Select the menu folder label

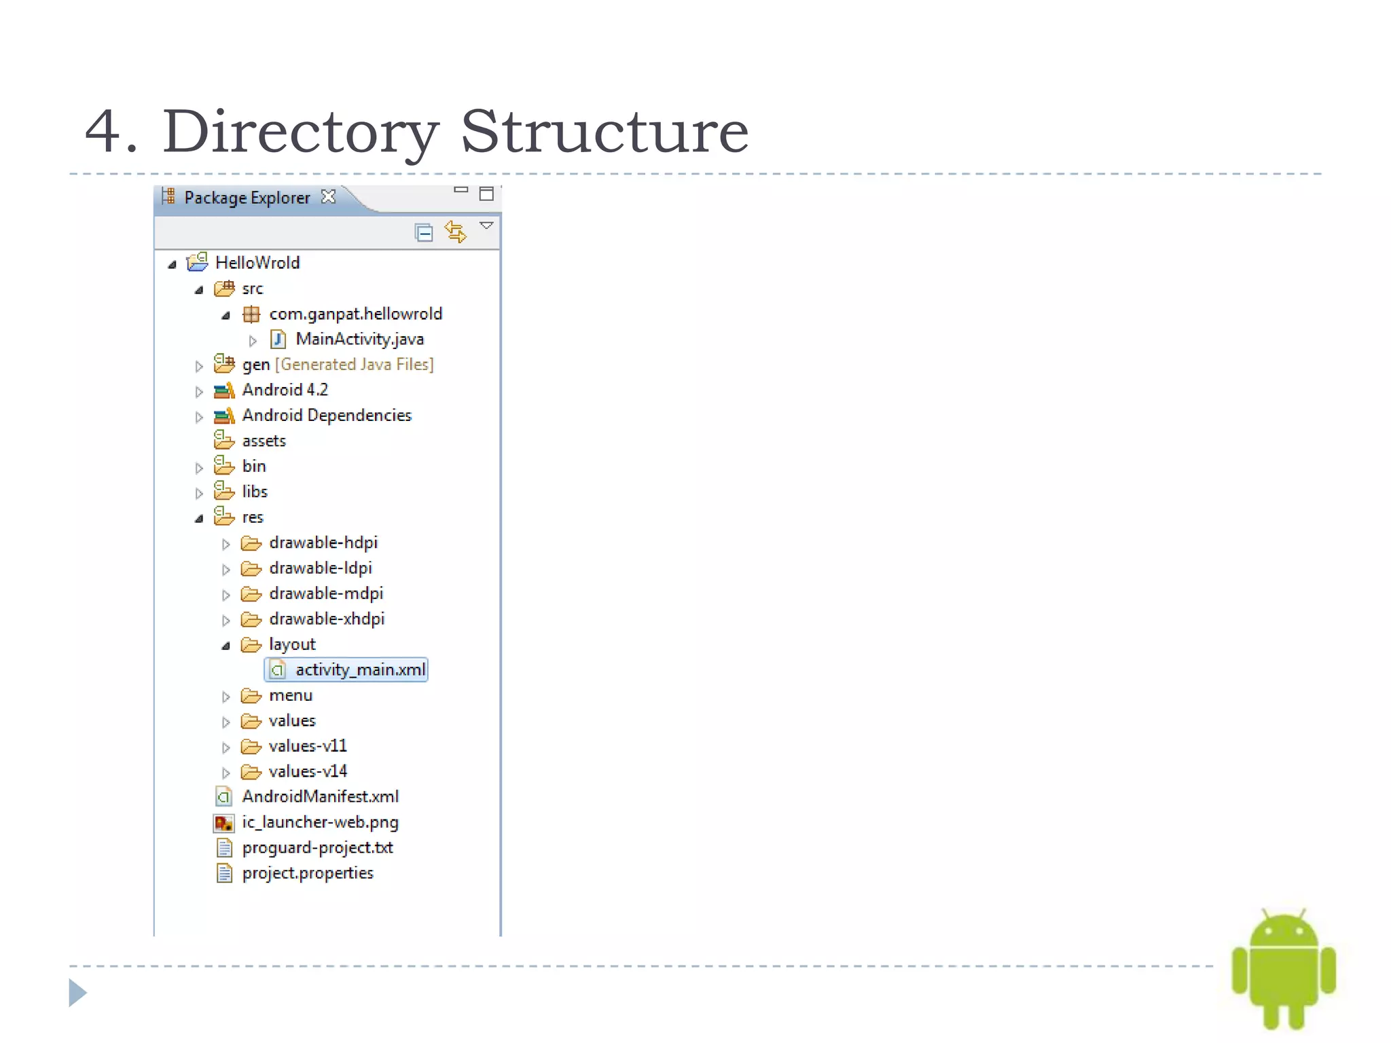[291, 696]
